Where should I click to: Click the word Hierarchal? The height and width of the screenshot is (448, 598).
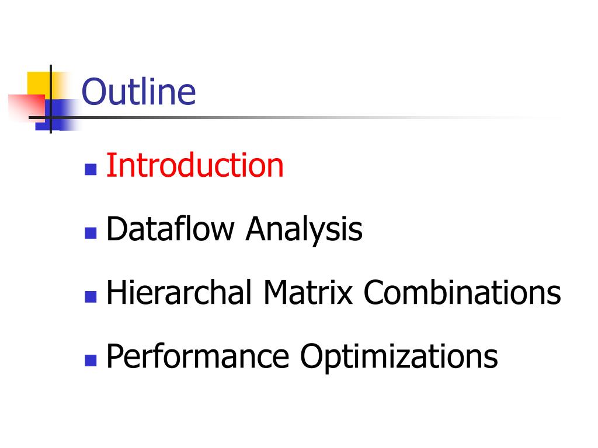click(179, 292)
